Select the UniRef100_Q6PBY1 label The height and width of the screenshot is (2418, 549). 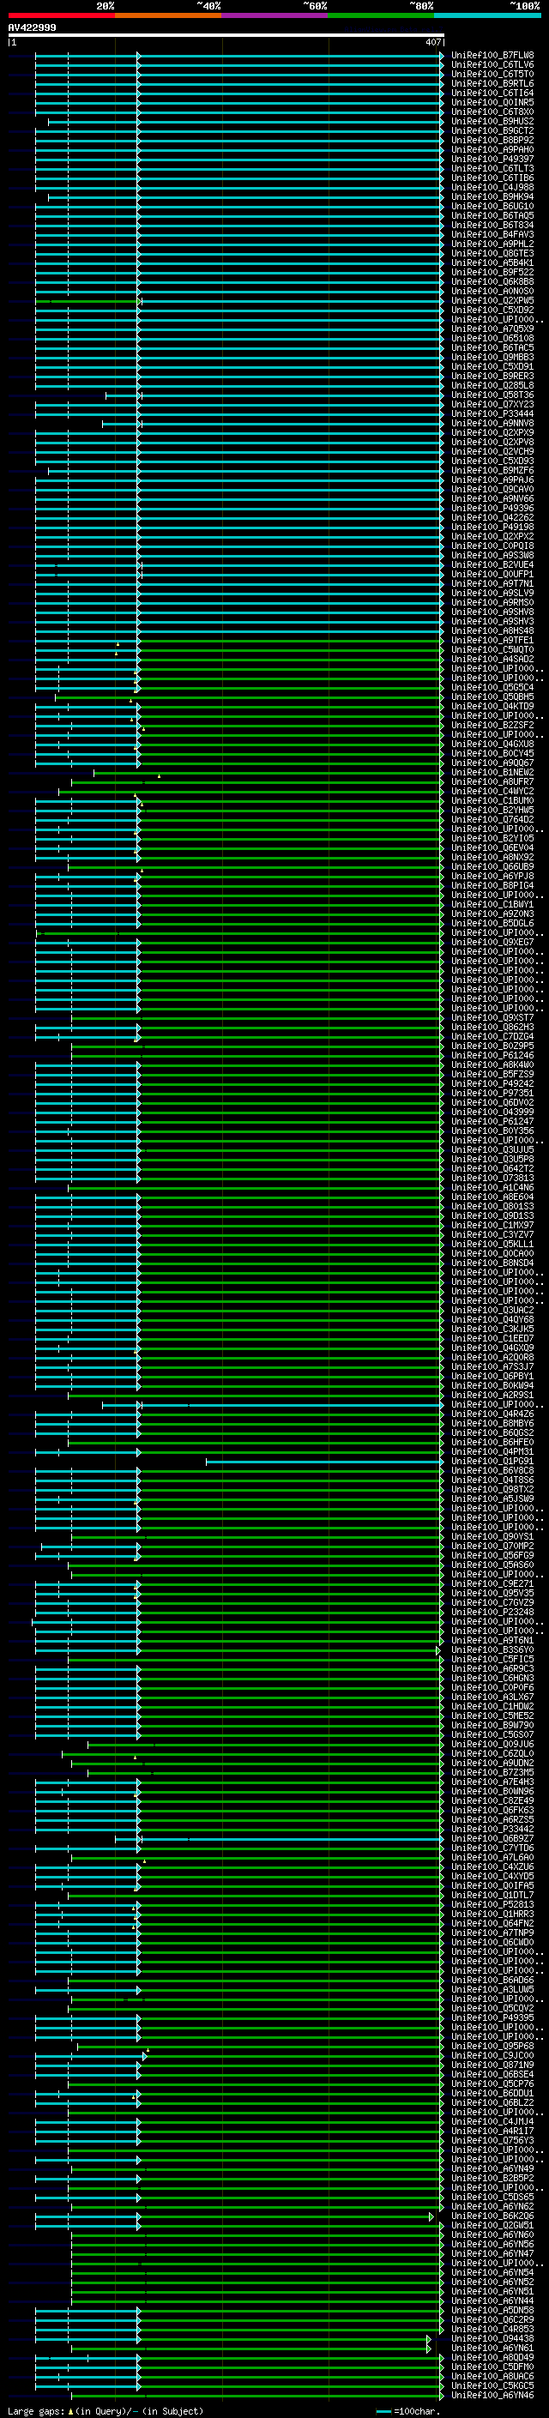click(492, 1376)
